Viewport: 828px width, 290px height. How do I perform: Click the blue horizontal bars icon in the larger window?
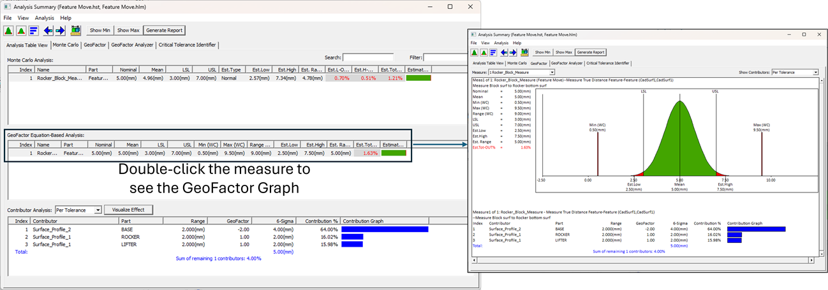(33, 30)
